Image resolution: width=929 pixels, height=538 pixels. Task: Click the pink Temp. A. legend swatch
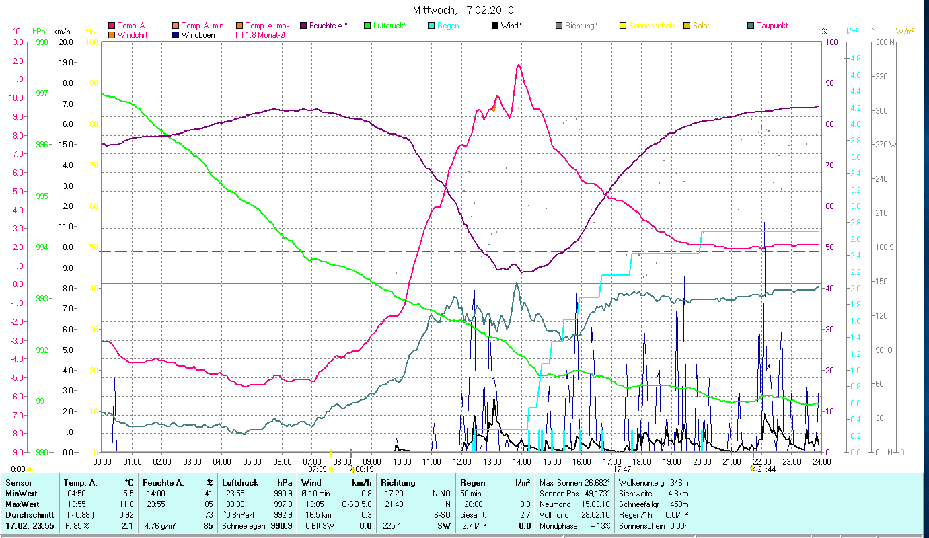112,26
